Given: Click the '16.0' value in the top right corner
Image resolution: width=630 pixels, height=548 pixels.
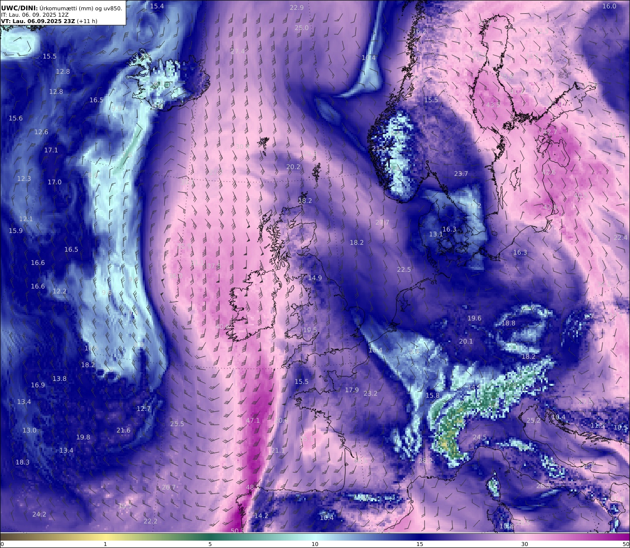Looking at the screenshot, I should click(x=609, y=6).
